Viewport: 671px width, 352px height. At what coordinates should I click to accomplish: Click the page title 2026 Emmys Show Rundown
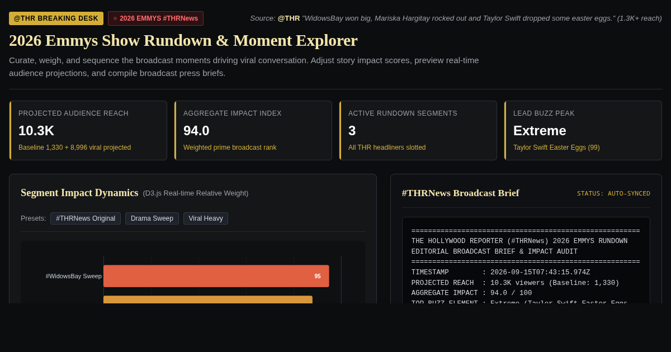(183, 40)
